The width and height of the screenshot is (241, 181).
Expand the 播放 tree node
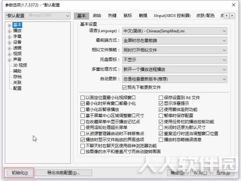tap(10, 31)
